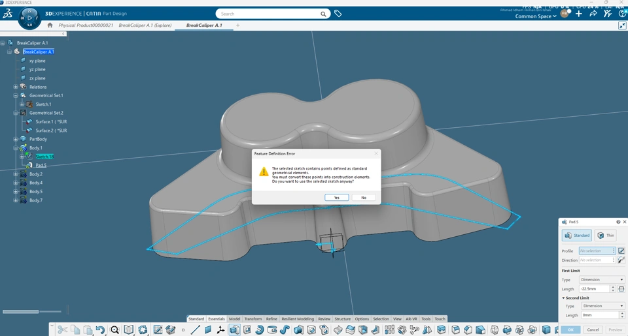This screenshot has width=628, height=336.
Task: Expand the Body.2 node
Action: [x=16, y=174]
